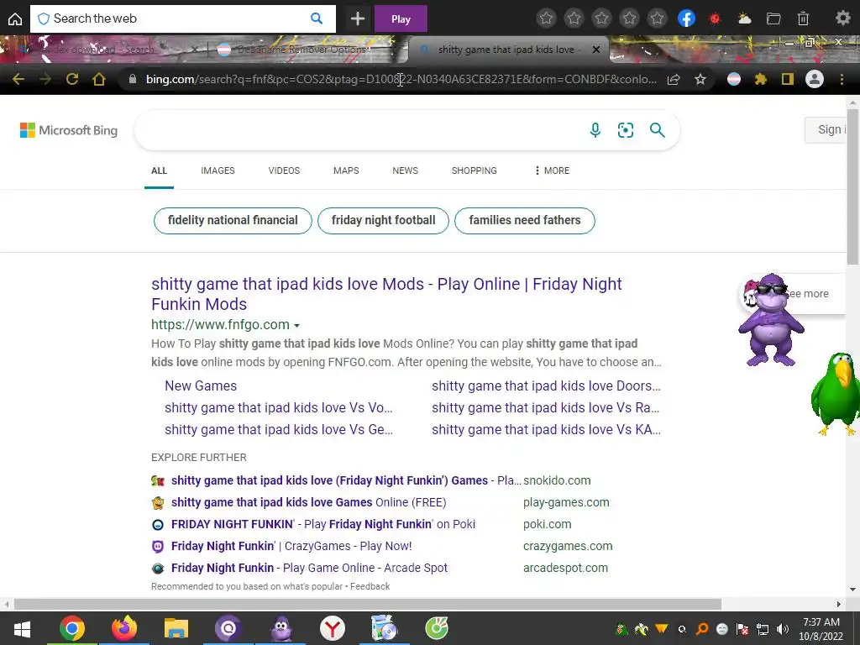
Task: Open the Chrome three-dot menu
Action: (x=842, y=80)
